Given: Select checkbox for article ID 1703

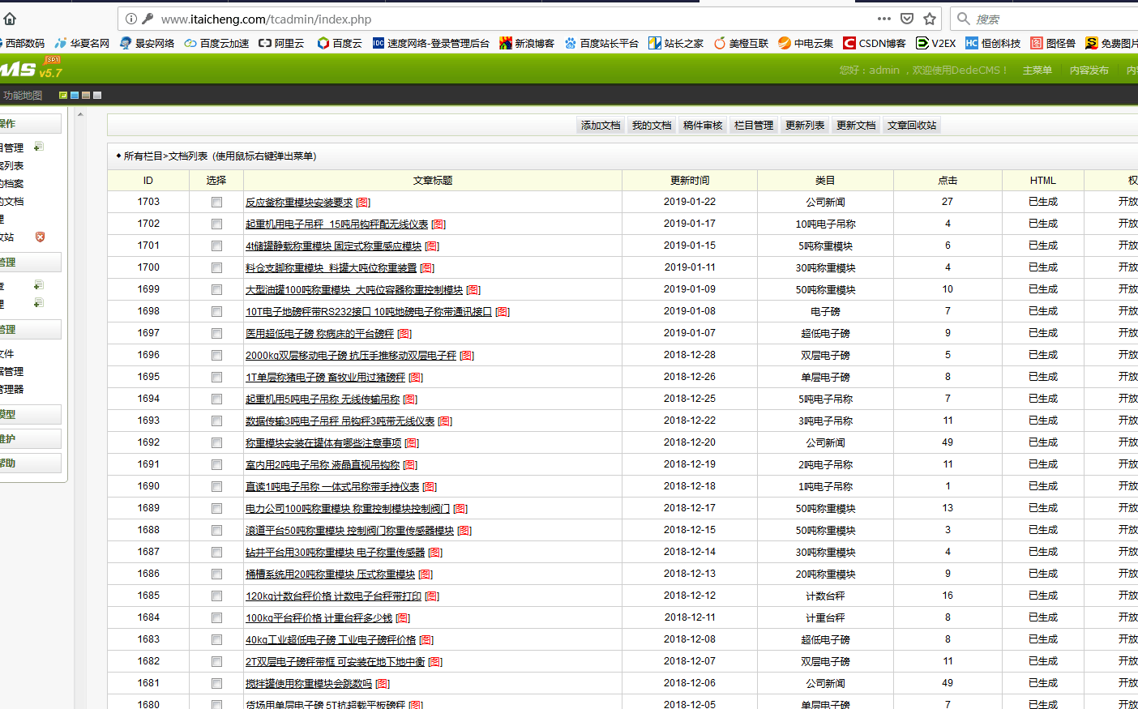Looking at the screenshot, I should pos(216,202).
